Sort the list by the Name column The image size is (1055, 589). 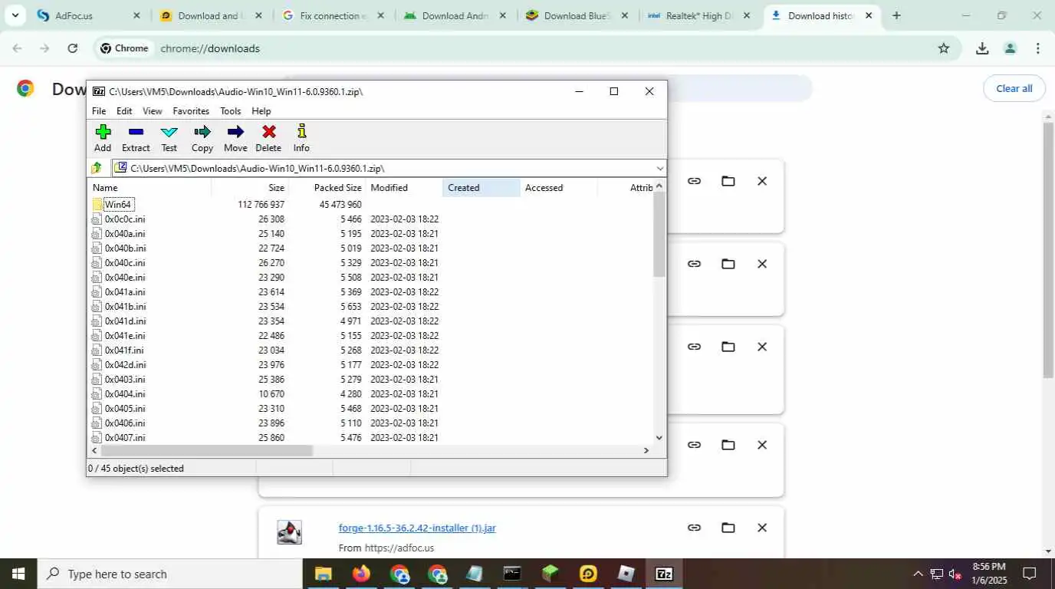click(150, 187)
